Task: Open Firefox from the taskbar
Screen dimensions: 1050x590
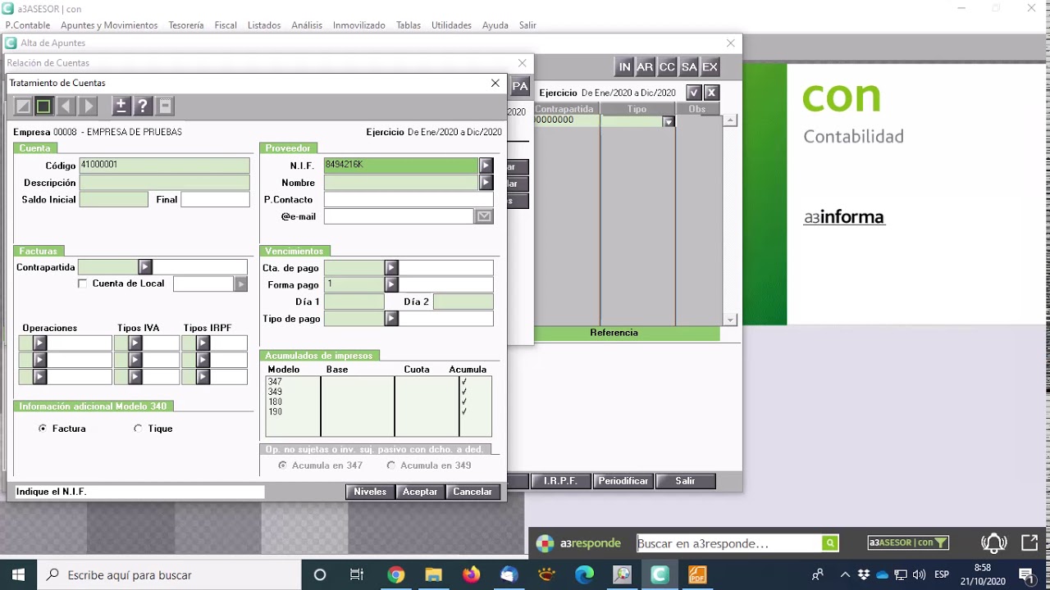Action: pyautogui.click(x=471, y=574)
